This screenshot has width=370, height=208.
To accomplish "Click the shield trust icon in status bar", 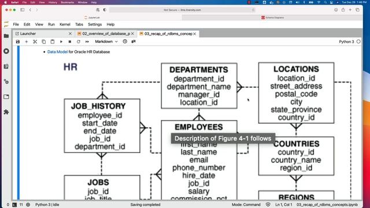I will coord(268,205).
